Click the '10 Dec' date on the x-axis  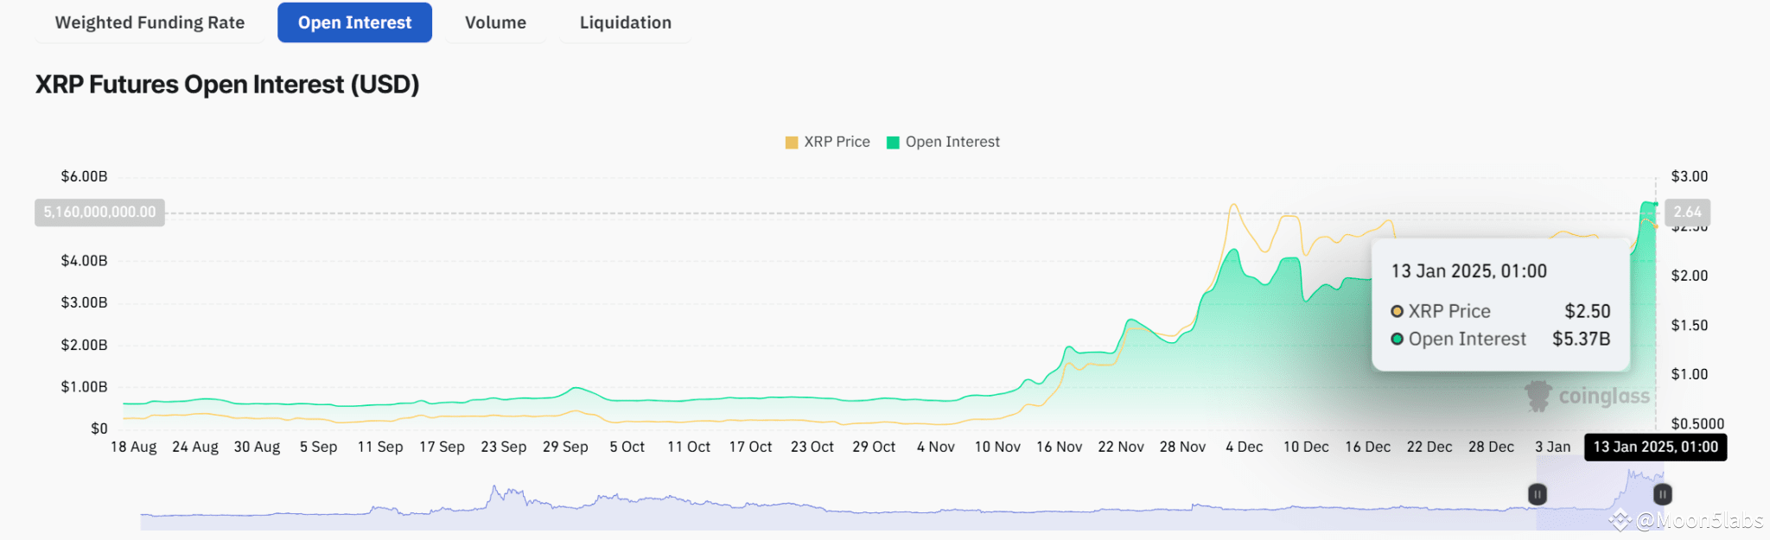click(x=1305, y=448)
